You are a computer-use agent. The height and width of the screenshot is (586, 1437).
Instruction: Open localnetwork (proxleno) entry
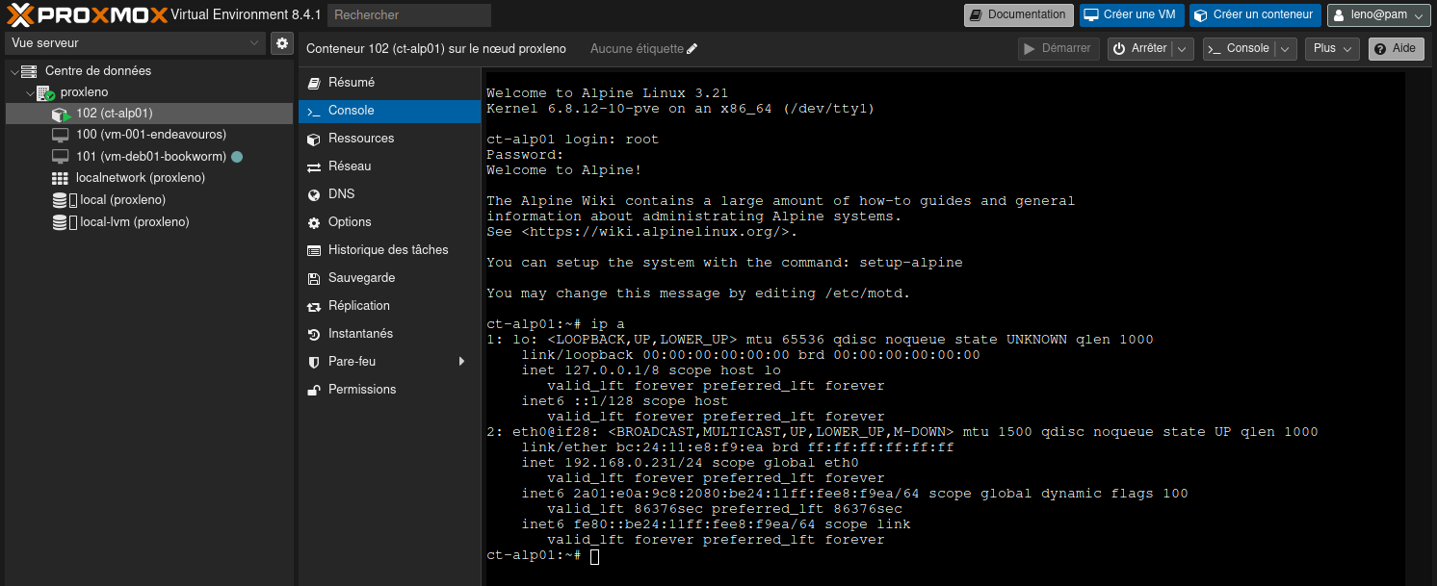click(x=140, y=178)
